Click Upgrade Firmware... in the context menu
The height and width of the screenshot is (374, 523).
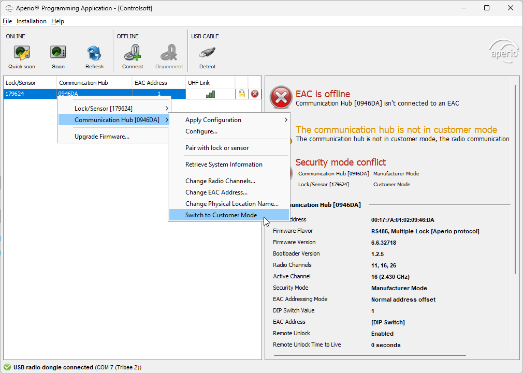[113, 137]
